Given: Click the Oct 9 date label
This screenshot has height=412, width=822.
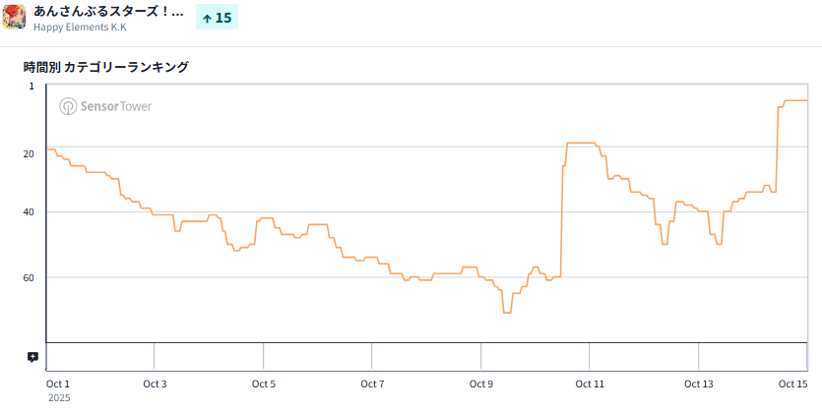Looking at the screenshot, I should coord(480,383).
